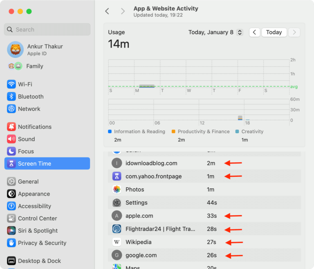Click Updated today, 19:22 subtitle
Screen dimensions: 314x269
158,15
